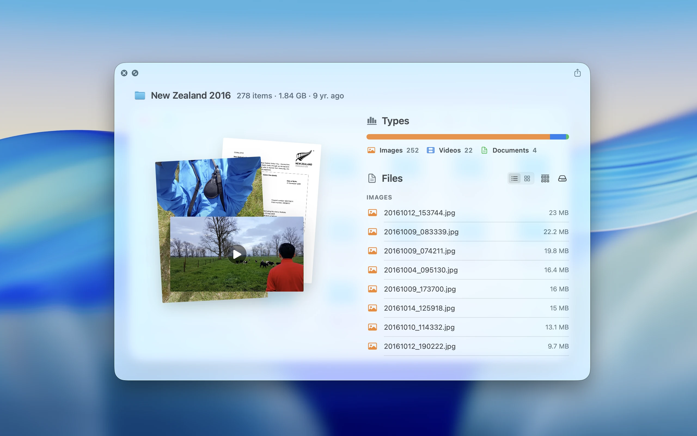Viewport: 697px width, 436px height.
Task: Click the image icon for 20161010_114332.jpg
Action: pos(372,327)
